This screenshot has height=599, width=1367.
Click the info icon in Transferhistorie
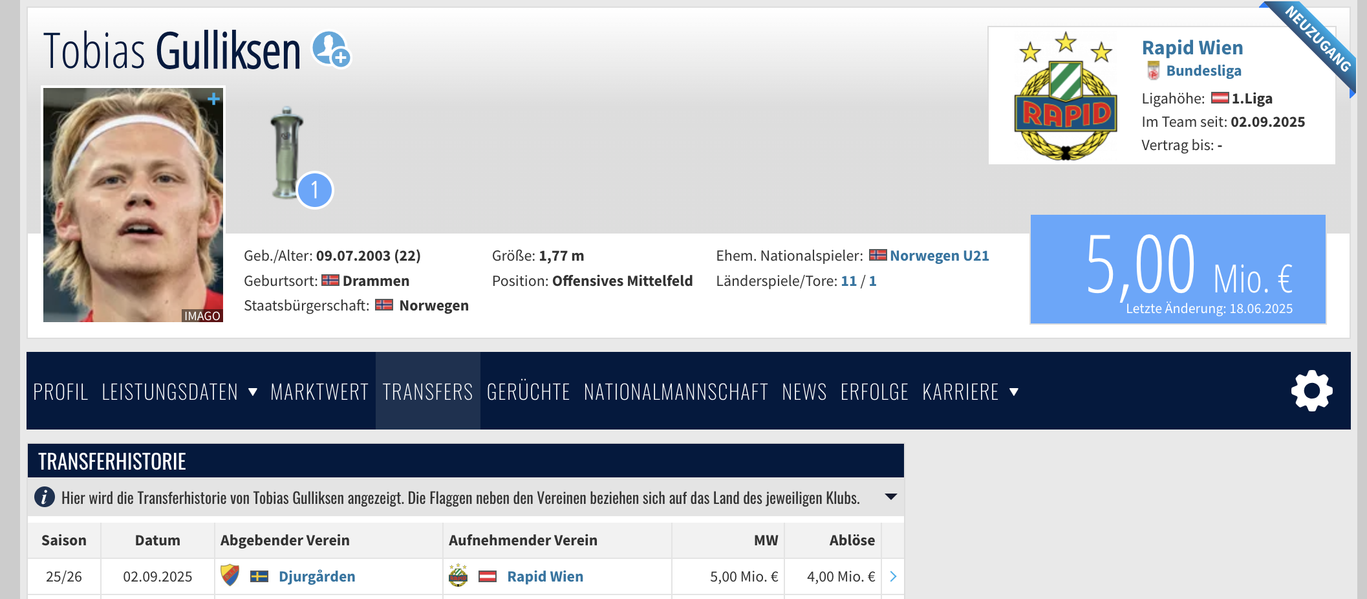tap(45, 497)
